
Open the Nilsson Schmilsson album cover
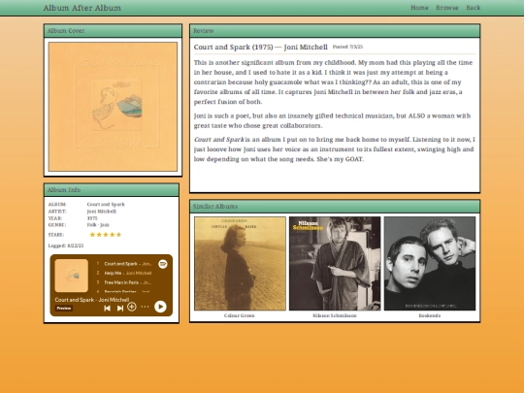(335, 264)
